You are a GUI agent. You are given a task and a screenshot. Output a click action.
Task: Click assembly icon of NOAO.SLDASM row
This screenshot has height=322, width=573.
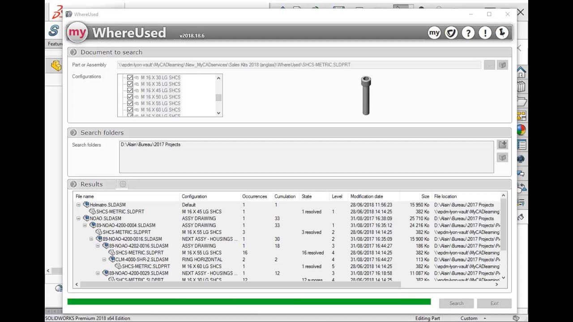tap(86, 219)
